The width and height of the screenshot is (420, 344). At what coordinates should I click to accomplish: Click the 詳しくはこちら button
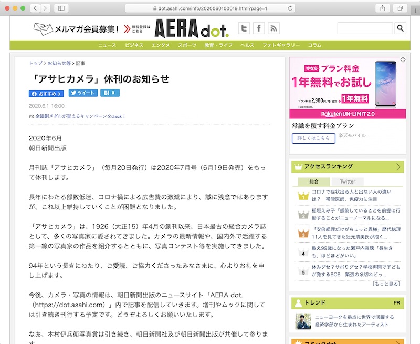click(313, 138)
